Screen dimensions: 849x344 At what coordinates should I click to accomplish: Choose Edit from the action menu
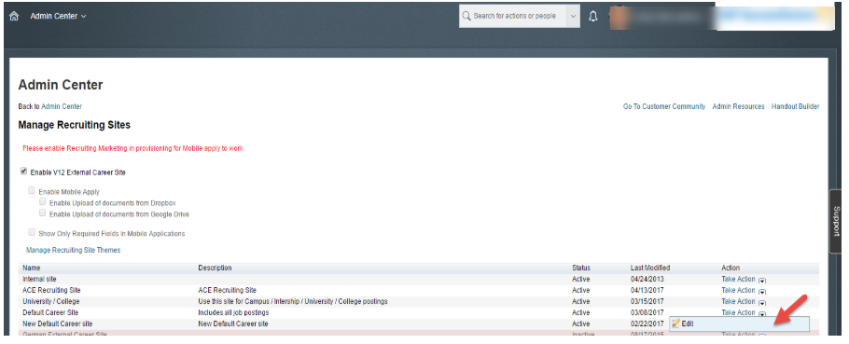tap(739, 324)
